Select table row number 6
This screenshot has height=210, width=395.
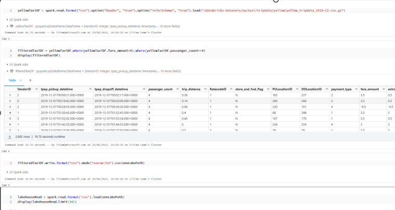coord(10,125)
